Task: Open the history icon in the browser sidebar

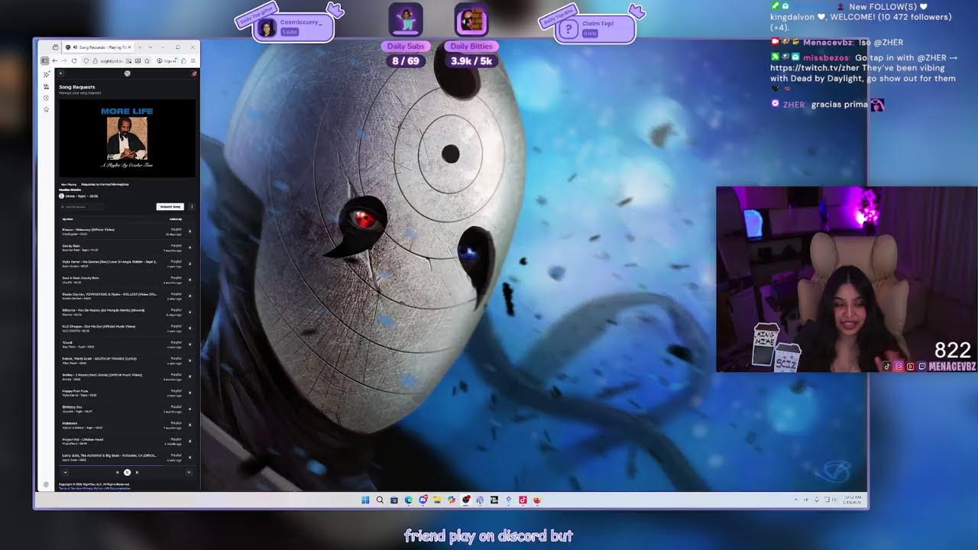Action: click(46, 98)
